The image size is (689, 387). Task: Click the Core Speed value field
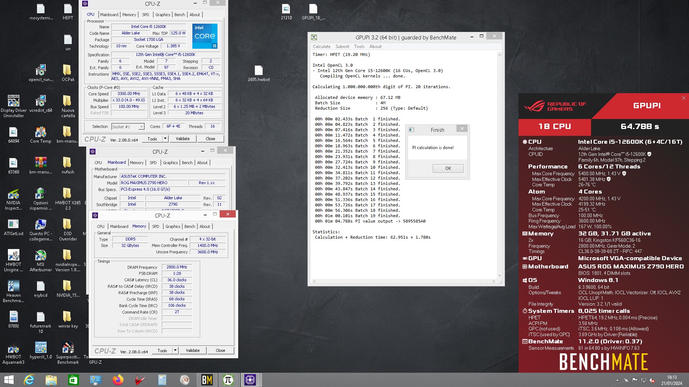[x=129, y=94]
